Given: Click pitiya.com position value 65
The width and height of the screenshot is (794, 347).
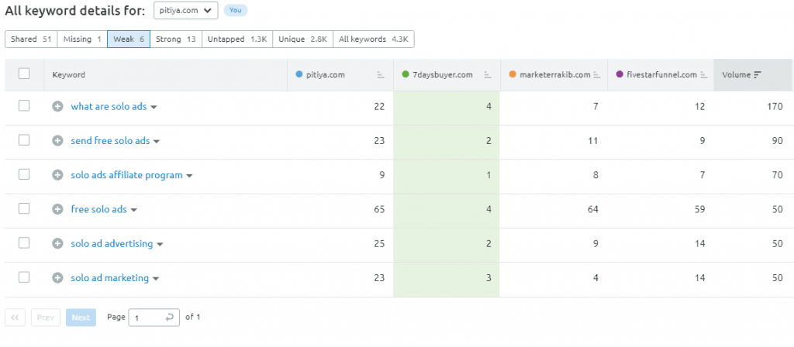Looking at the screenshot, I should (x=378, y=209).
